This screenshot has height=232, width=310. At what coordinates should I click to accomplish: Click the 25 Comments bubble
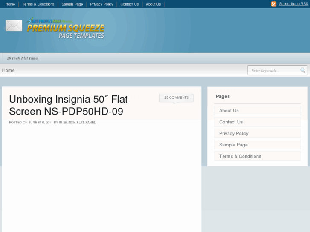177,98
